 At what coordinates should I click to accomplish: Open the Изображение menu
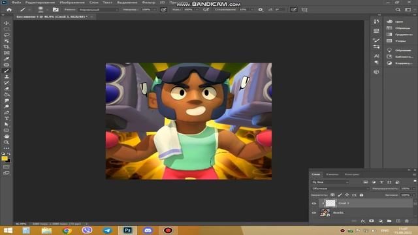(72, 3)
